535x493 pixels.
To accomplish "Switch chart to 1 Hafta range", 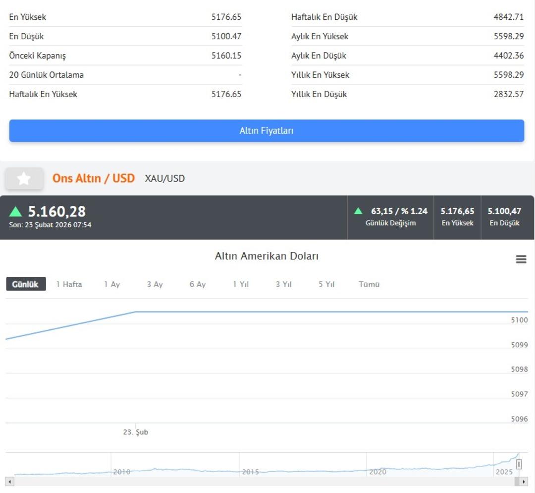I will [69, 284].
